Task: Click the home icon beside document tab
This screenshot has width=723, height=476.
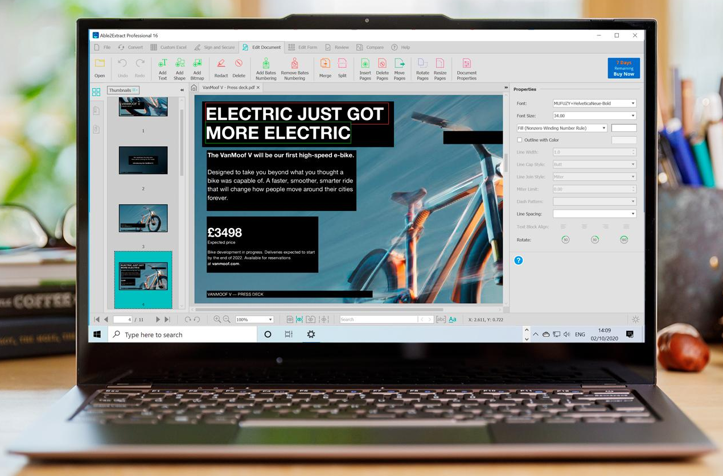Action: pos(194,88)
